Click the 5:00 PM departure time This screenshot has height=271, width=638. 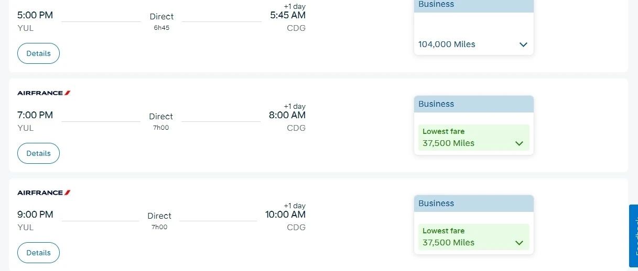35,15
